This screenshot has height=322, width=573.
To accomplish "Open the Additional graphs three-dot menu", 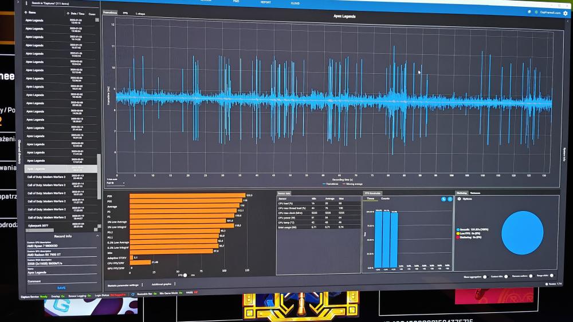I will tap(175, 284).
